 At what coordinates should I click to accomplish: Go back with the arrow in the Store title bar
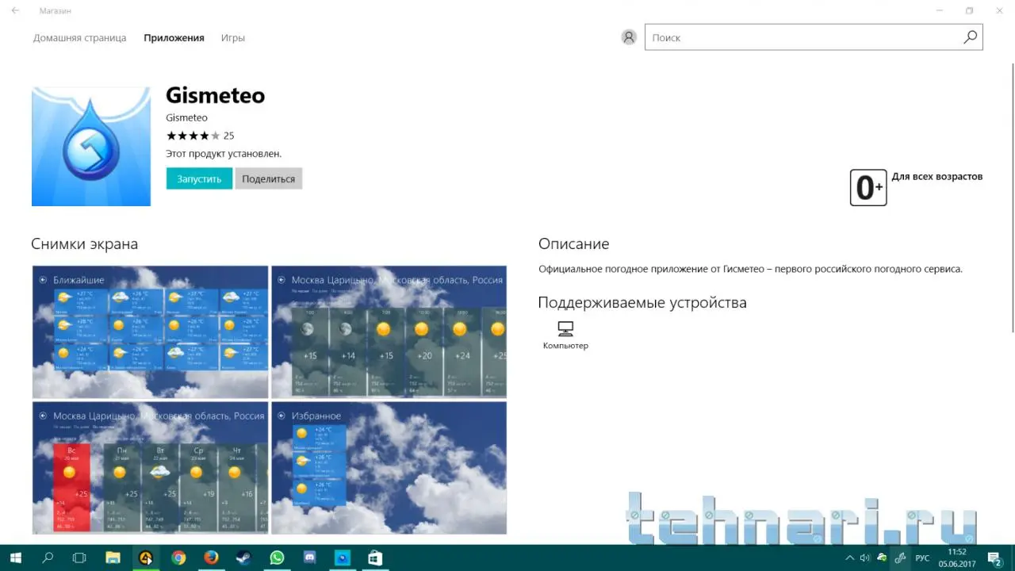(15, 10)
